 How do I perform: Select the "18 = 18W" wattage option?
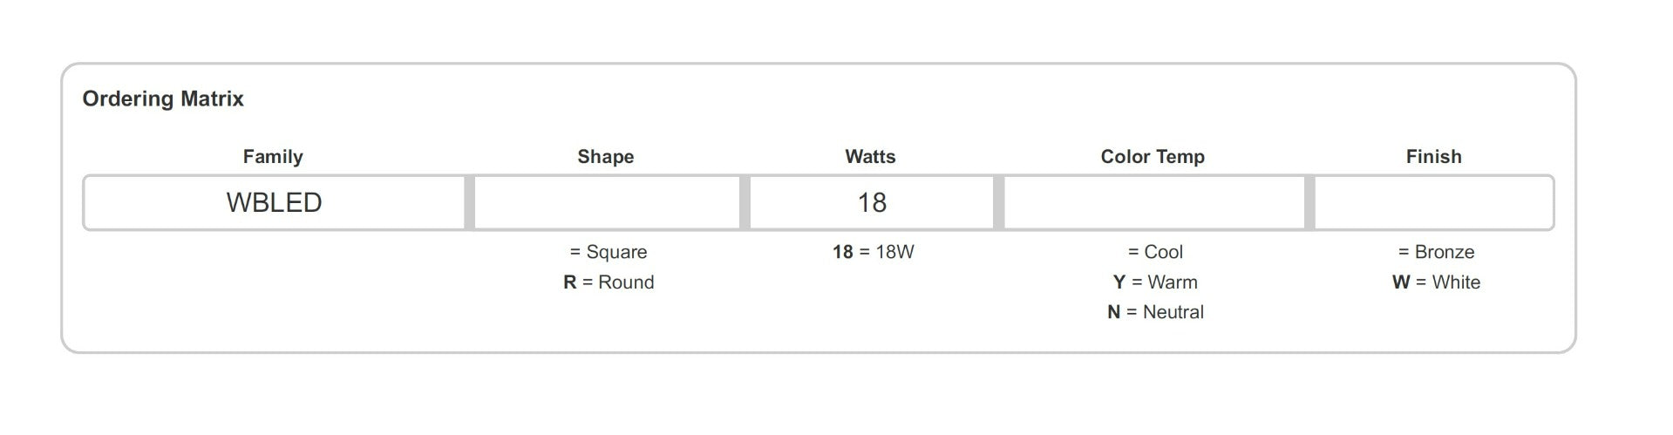873,252
